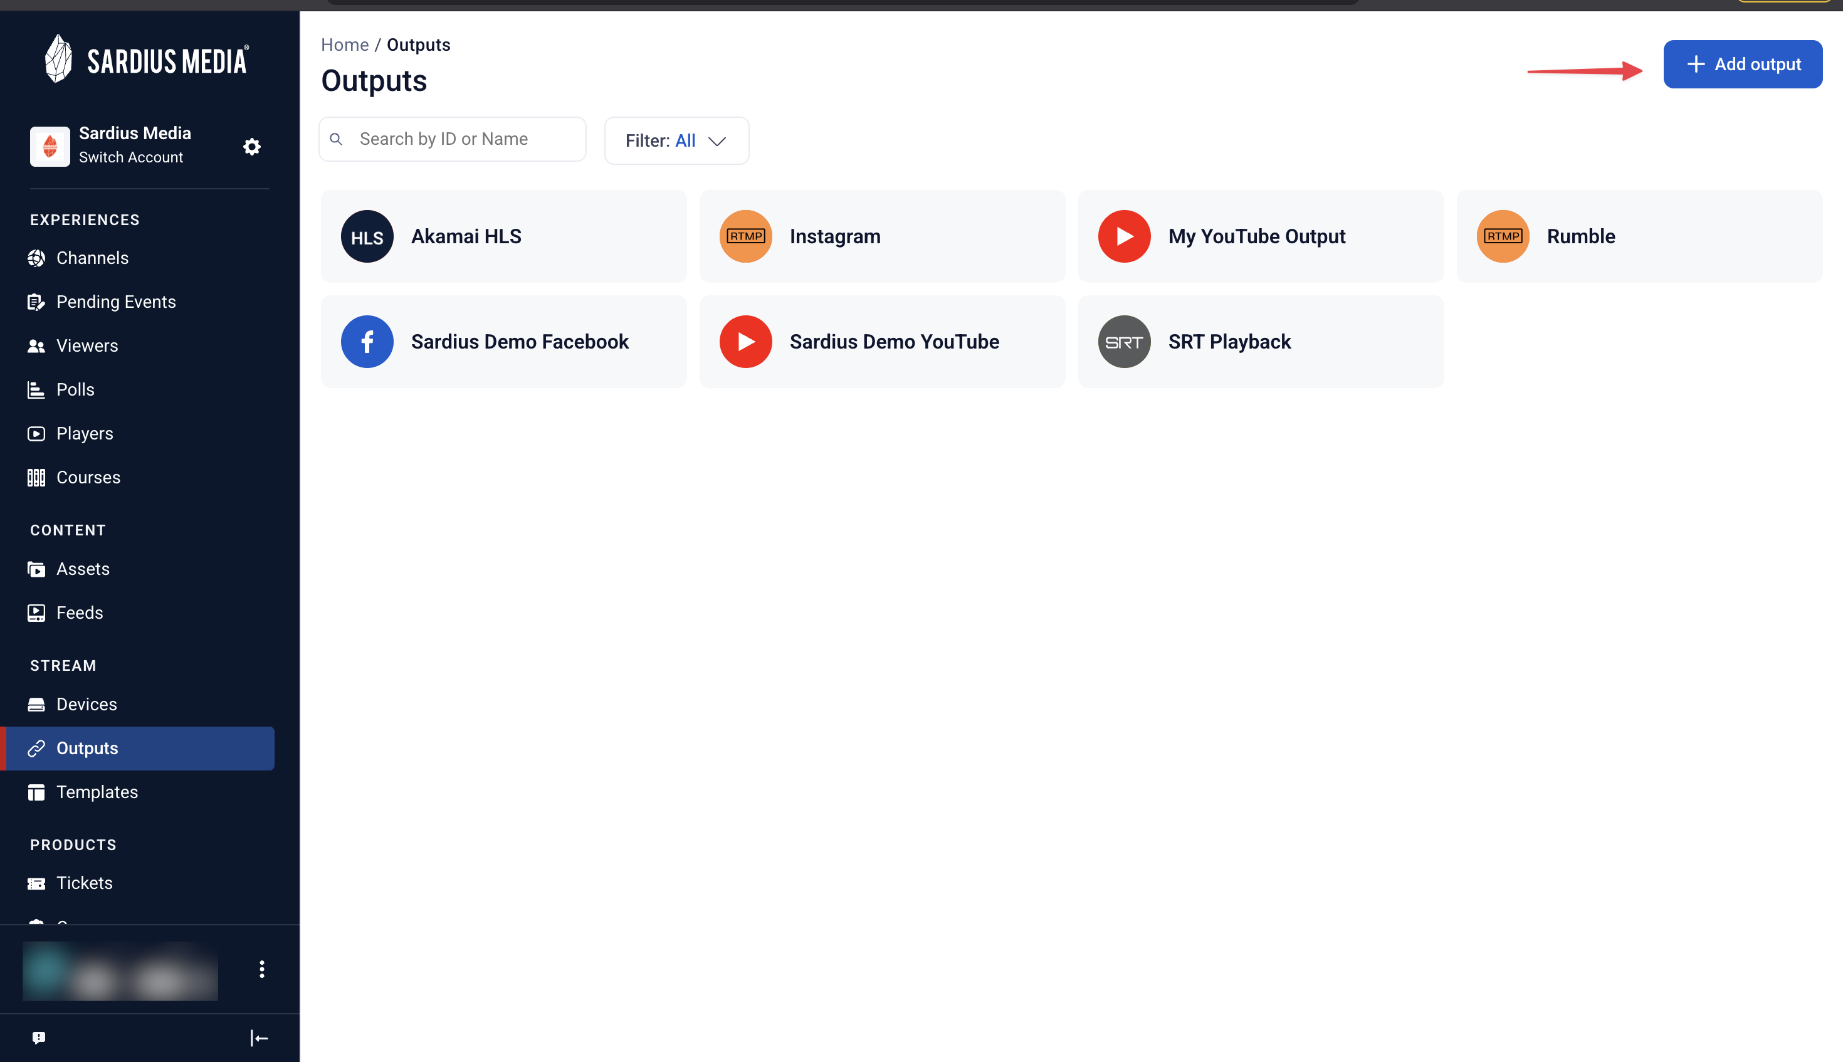Open the user options three-dot menu
This screenshot has height=1062, width=1843.
(x=262, y=969)
